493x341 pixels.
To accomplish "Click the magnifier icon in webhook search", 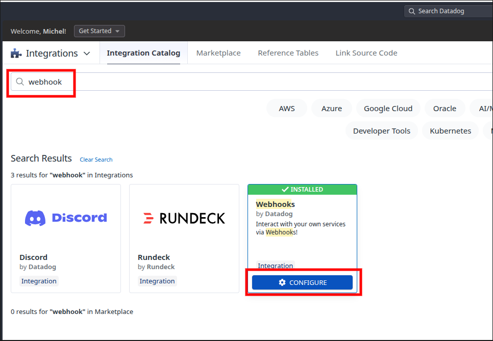I will point(20,82).
